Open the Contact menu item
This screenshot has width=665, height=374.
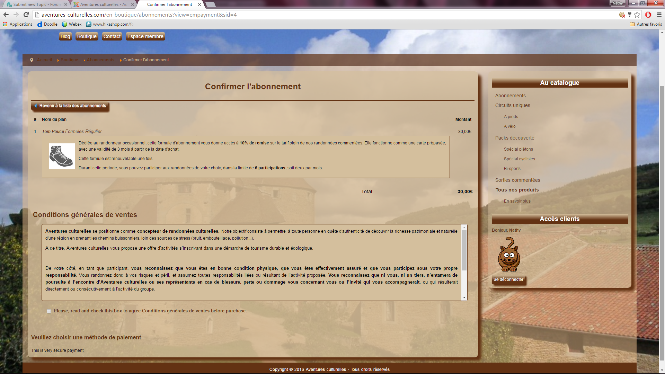pos(112,36)
